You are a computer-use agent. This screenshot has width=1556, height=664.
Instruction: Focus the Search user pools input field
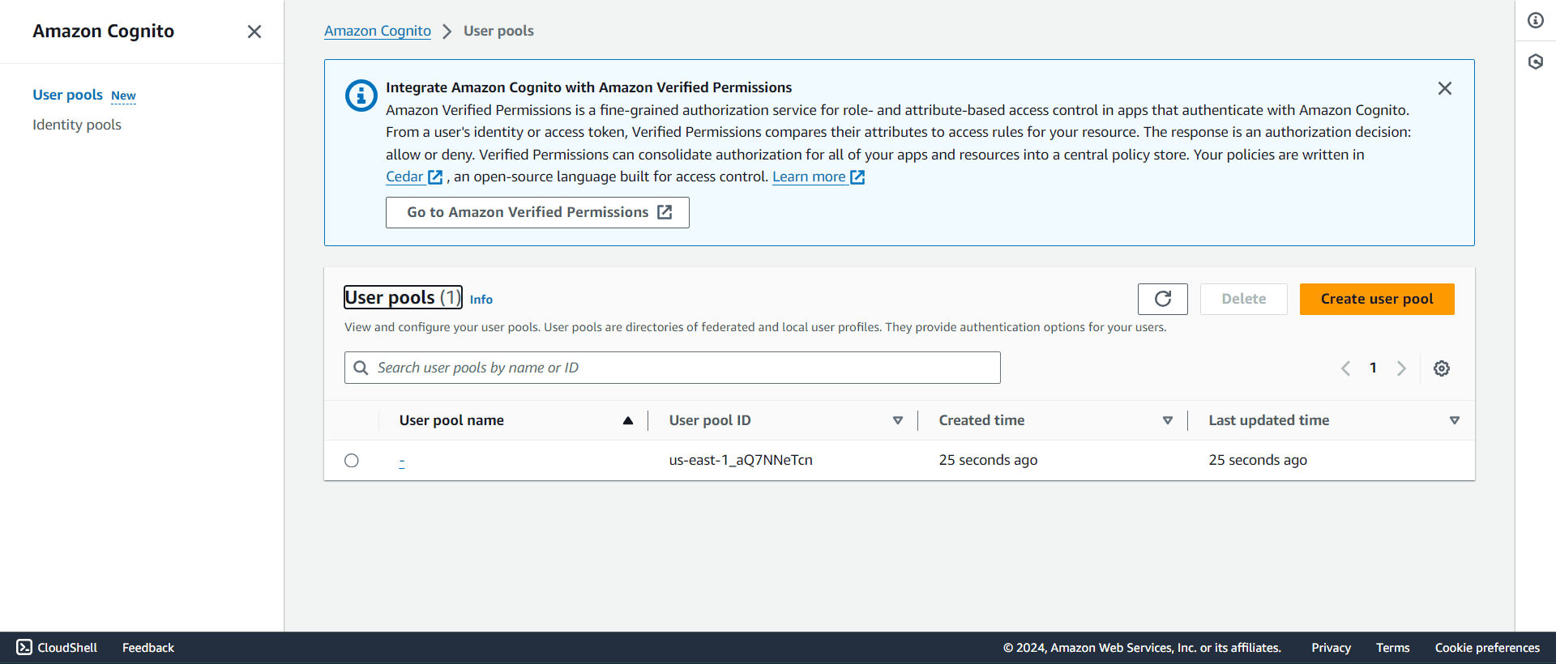point(673,368)
